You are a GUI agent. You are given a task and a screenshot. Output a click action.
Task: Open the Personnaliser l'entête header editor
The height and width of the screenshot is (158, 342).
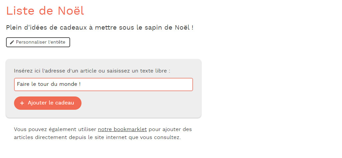pos(38,42)
